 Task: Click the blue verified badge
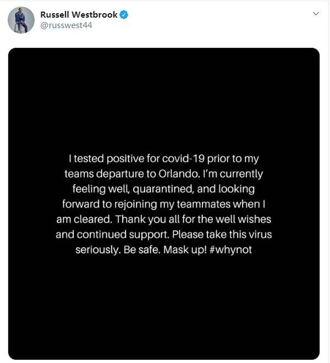coord(124,15)
